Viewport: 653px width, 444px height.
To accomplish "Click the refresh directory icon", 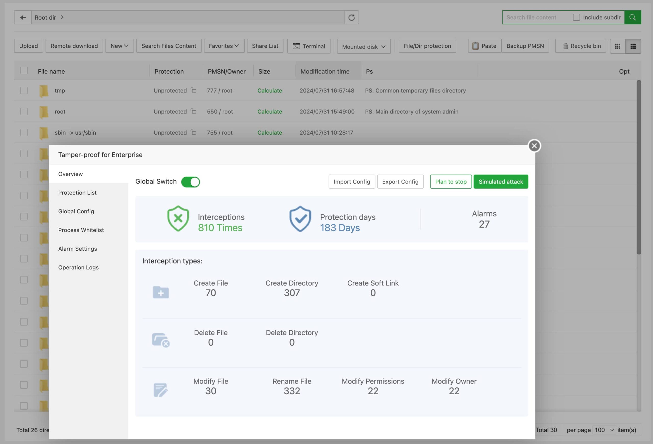I will tap(351, 17).
